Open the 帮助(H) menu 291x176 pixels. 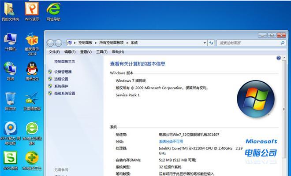(x=118, y=52)
